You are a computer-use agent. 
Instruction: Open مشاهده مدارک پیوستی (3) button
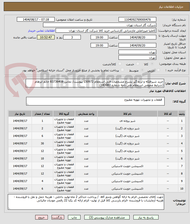click(107, 217)
